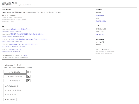Click #tools tag under the 白紙 memo app entry
The image size is (139, 104).
pyautogui.click(x=4, y=42)
